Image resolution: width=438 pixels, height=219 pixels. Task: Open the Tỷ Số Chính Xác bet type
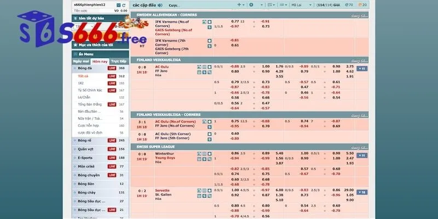point(91,90)
